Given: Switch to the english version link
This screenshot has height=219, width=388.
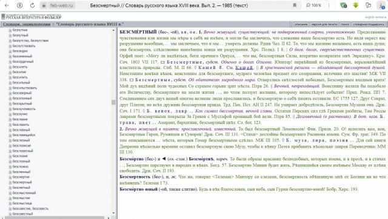Looking at the screenshot, I should coord(375,17).
